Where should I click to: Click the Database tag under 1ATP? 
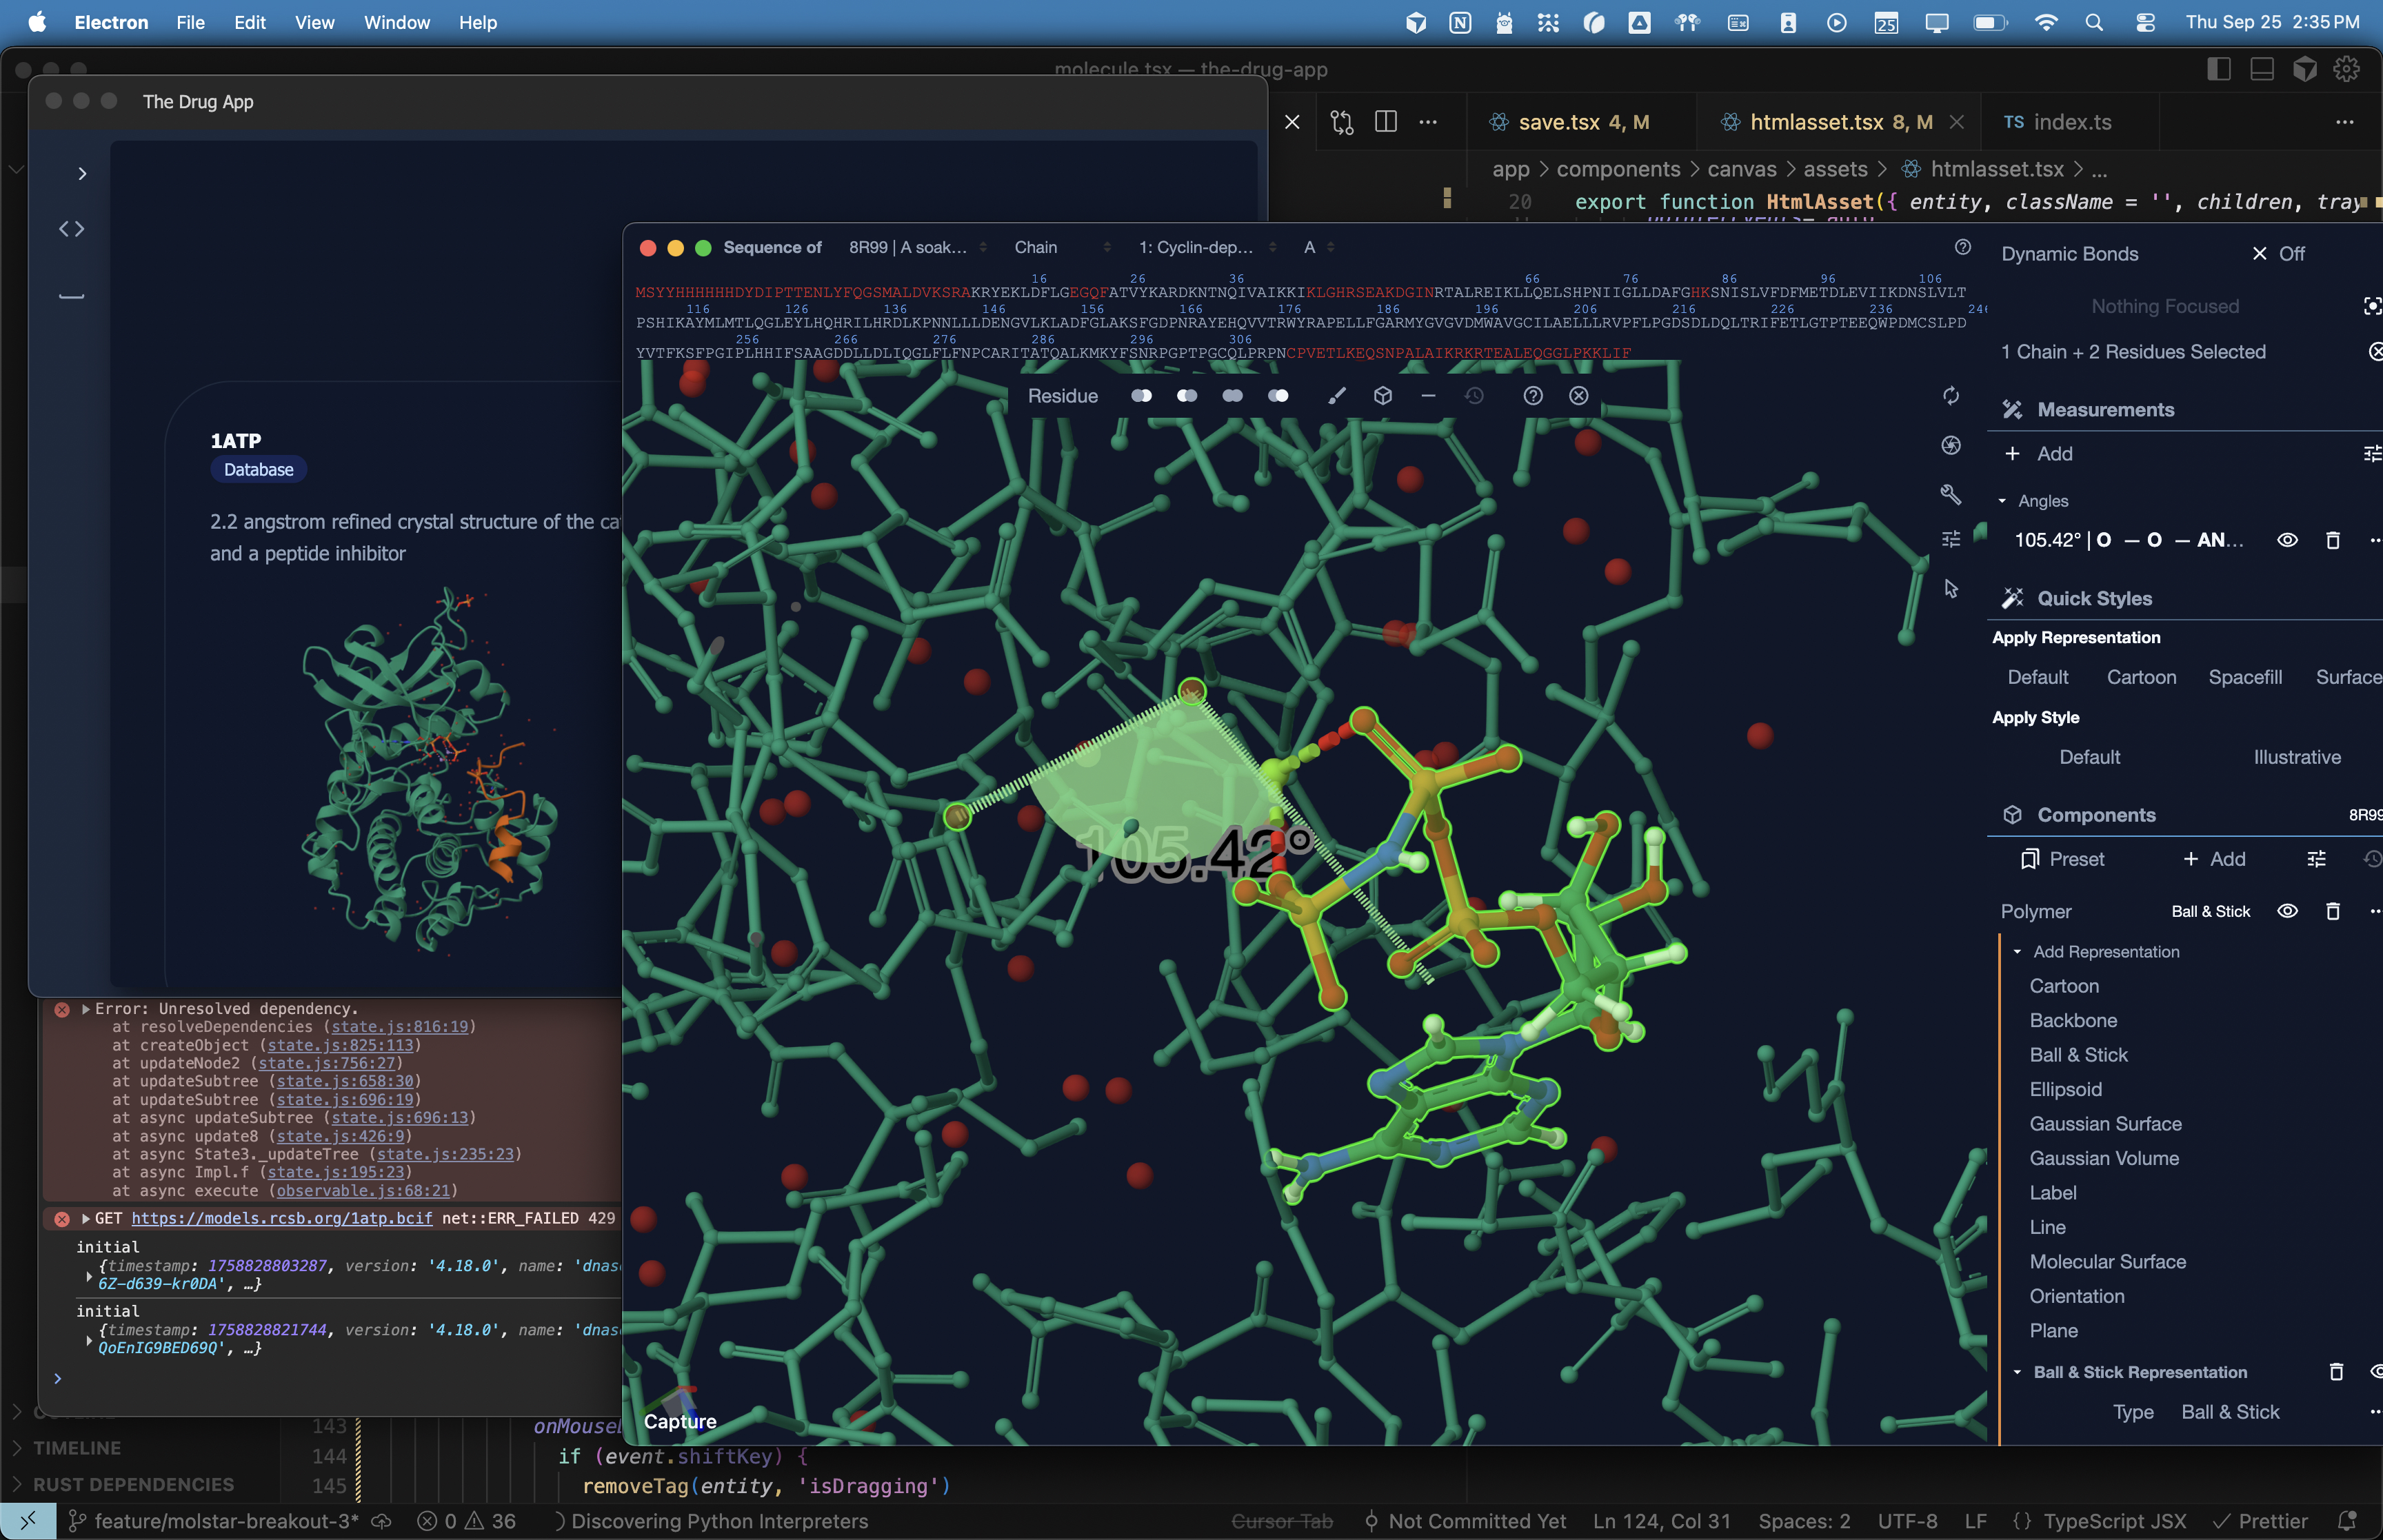coord(258,470)
